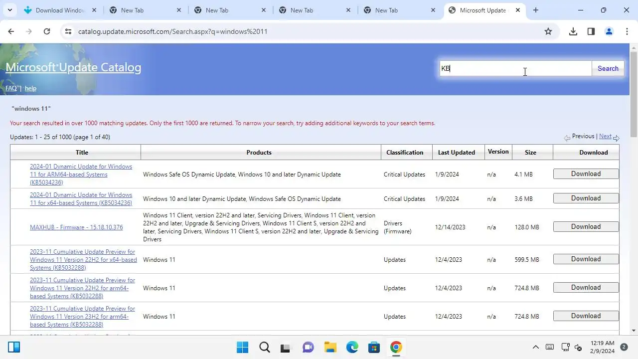Download the 599.5 MB cumulative update
Image resolution: width=638 pixels, height=359 pixels.
point(586,259)
